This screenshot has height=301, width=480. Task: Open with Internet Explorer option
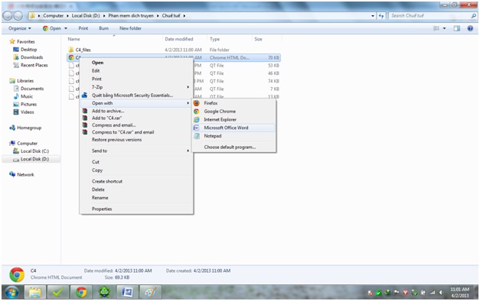tap(233, 119)
